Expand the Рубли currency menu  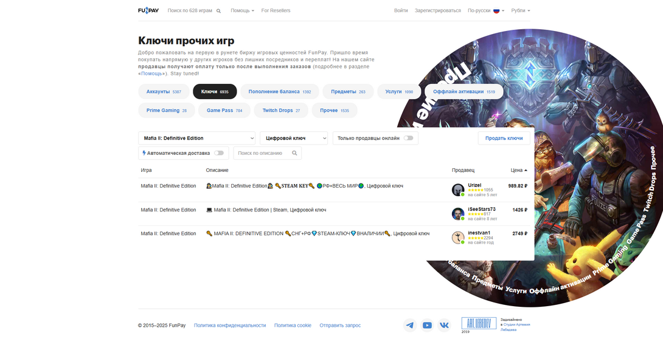521,10
